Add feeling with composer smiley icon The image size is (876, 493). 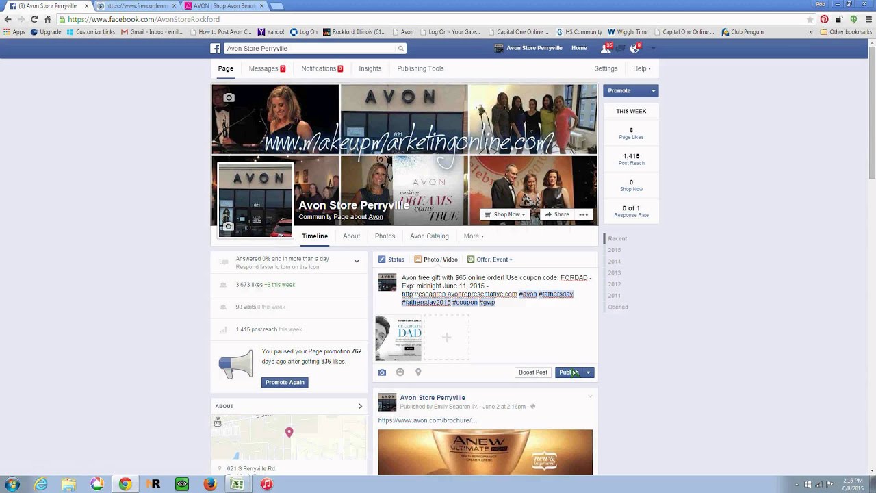[400, 372]
